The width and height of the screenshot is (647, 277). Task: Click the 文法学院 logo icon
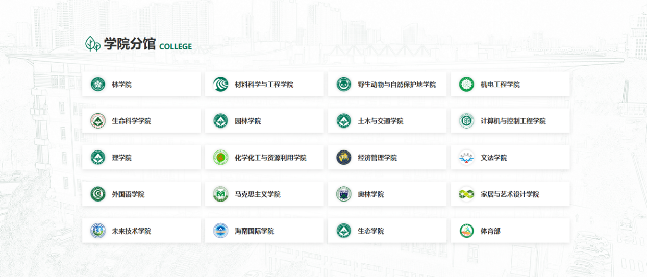tap(466, 158)
